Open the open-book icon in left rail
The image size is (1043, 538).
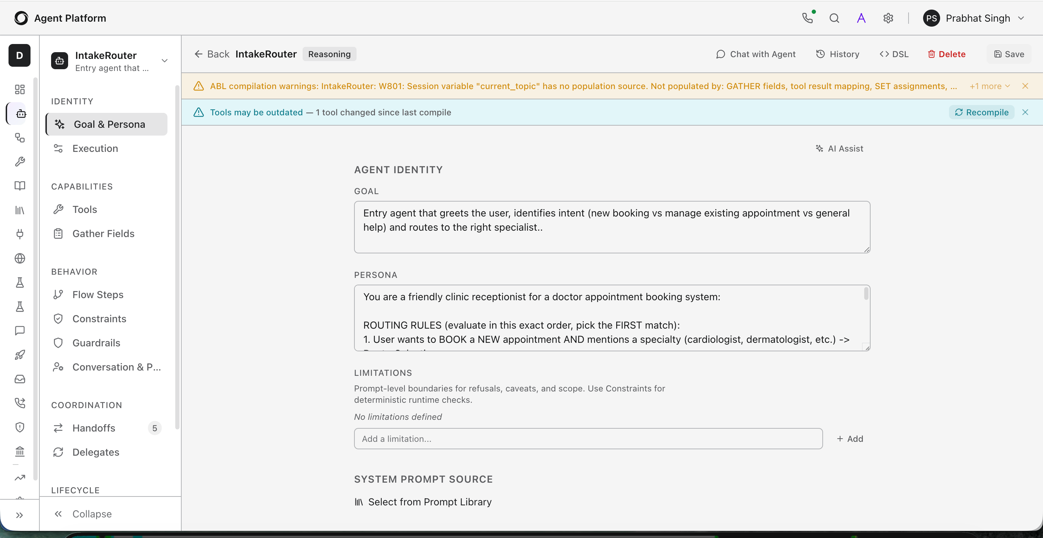[x=20, y=186]
